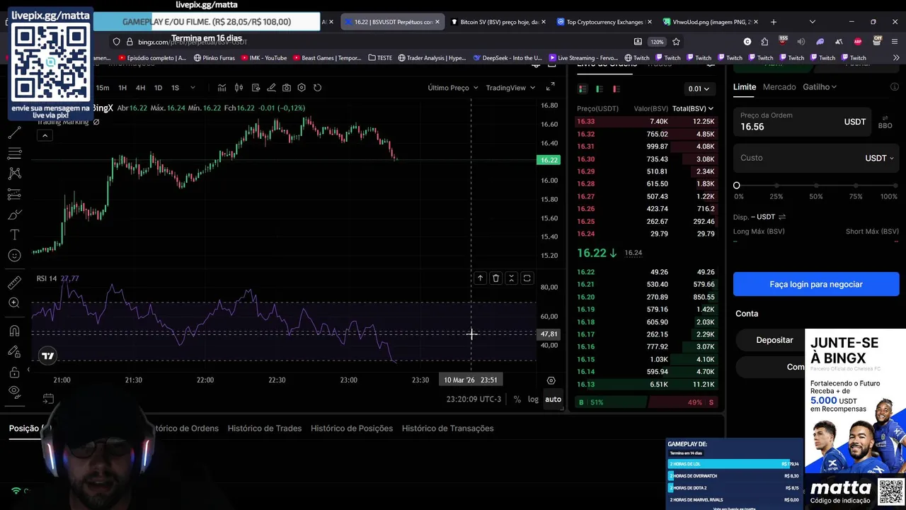Show only asks in order book
The image size is (906, 510).
coord(617,89)
